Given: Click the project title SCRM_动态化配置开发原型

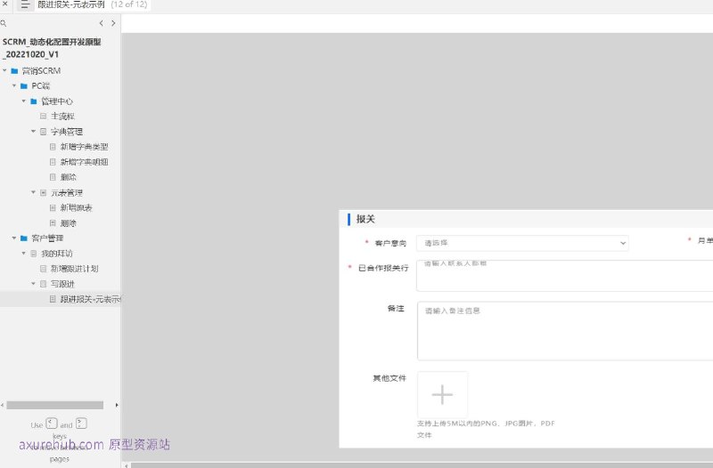Looking at the screenshot, I should [52, 48].
